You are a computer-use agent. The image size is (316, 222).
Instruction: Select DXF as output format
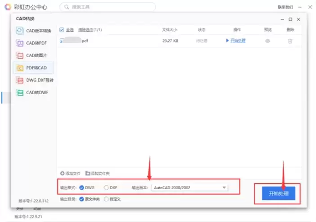(106, 187)
